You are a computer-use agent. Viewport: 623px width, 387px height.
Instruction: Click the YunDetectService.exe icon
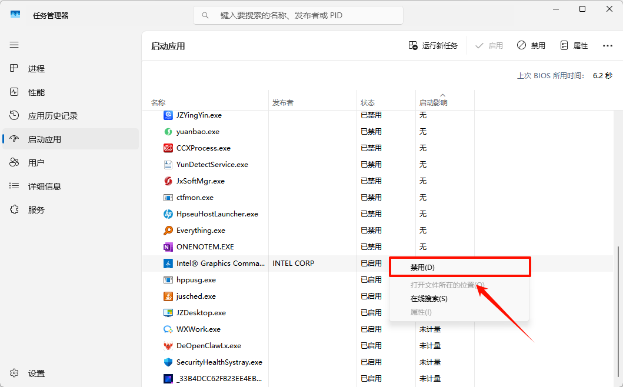(x=168, y=165)
